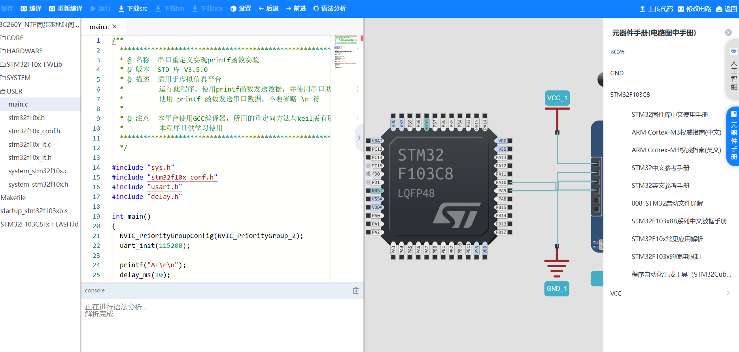Image resolution: width=739 pixels, height=352 pixels.
Task: Clear console with trash icon
Action: click(356, 290)
